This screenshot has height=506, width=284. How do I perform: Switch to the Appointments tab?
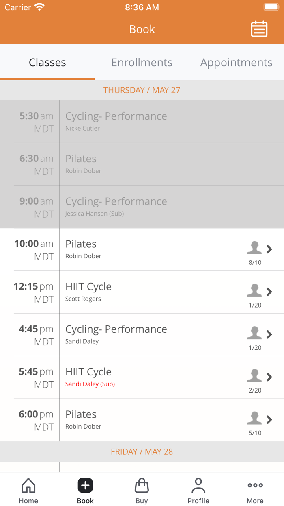[x=236, y=63]
